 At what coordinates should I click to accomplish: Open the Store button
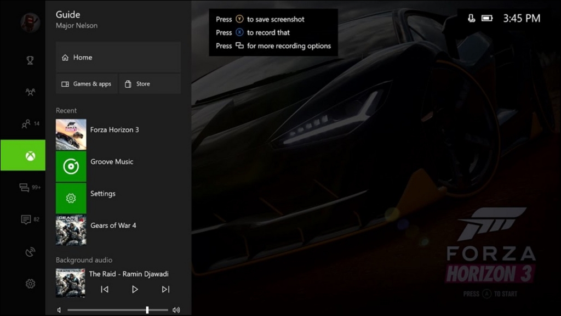[x=150, y=84]
